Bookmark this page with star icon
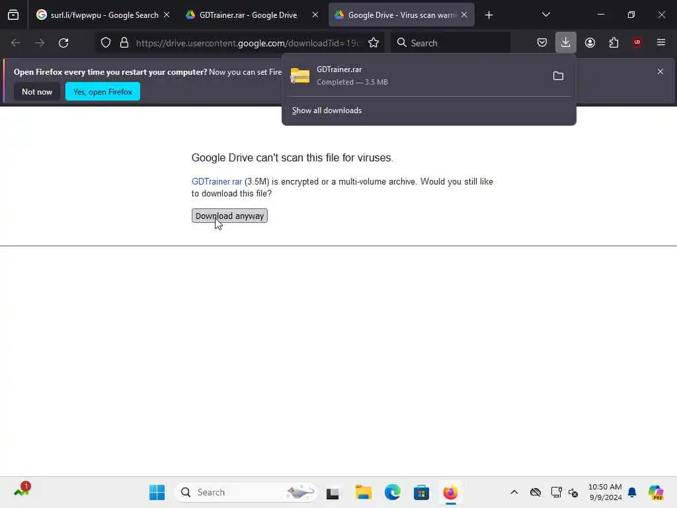The image size is (677, 508). [x=374, y=43]
